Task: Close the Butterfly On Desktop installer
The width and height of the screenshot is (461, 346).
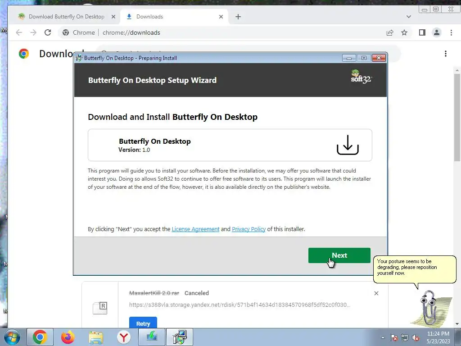Action: pyautogui.click(x=379, y=58)
